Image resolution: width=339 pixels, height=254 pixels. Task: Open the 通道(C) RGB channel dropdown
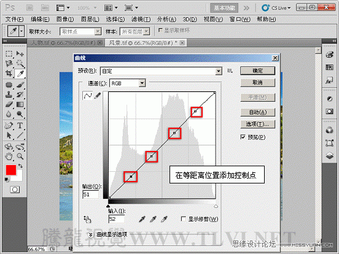pos(128,83)
